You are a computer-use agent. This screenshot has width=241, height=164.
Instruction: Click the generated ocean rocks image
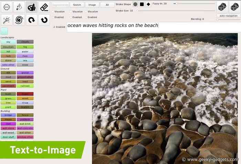[165, 98]
